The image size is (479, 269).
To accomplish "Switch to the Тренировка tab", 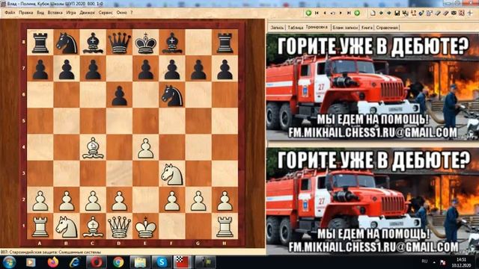I will coord(317,27).
